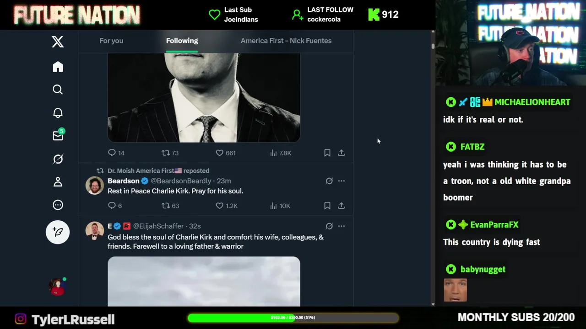Repost Beardson post showing 63
The image size is (586, 329).
tap(170, 206)
